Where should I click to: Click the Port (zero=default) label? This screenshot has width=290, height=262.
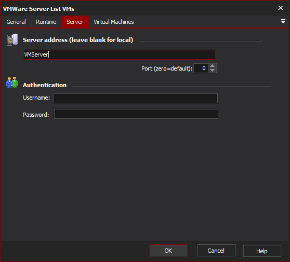tap(167, 68)
